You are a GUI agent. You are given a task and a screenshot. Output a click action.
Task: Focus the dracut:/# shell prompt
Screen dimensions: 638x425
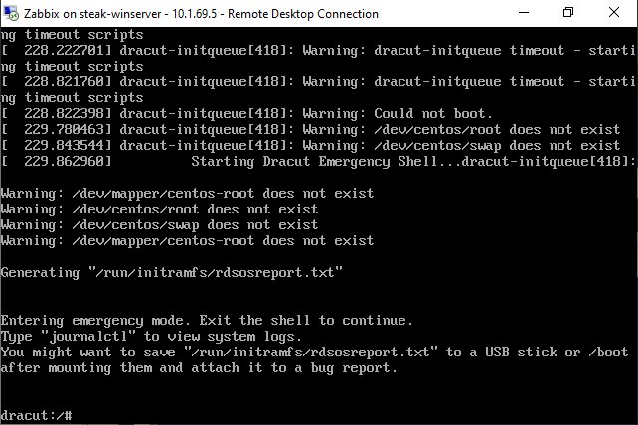[36, 416]
